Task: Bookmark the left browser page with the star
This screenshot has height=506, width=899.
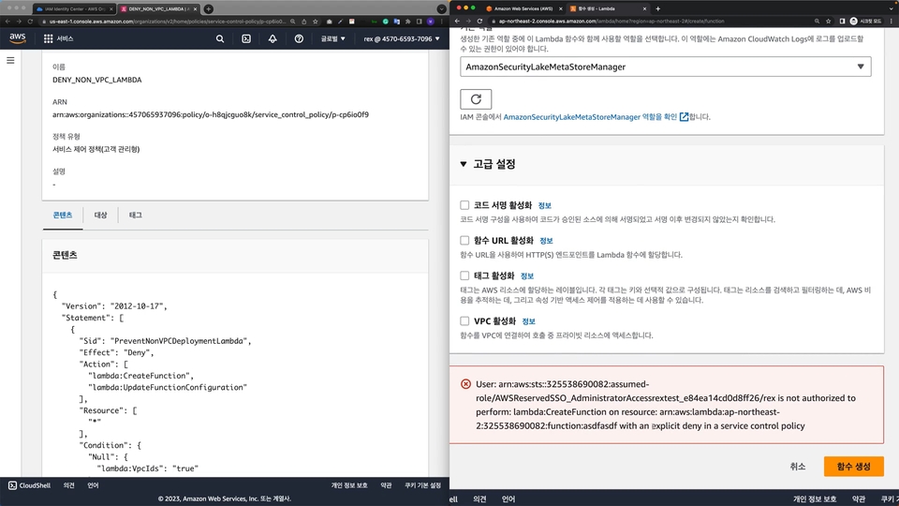Action: [x=316, y=22]
